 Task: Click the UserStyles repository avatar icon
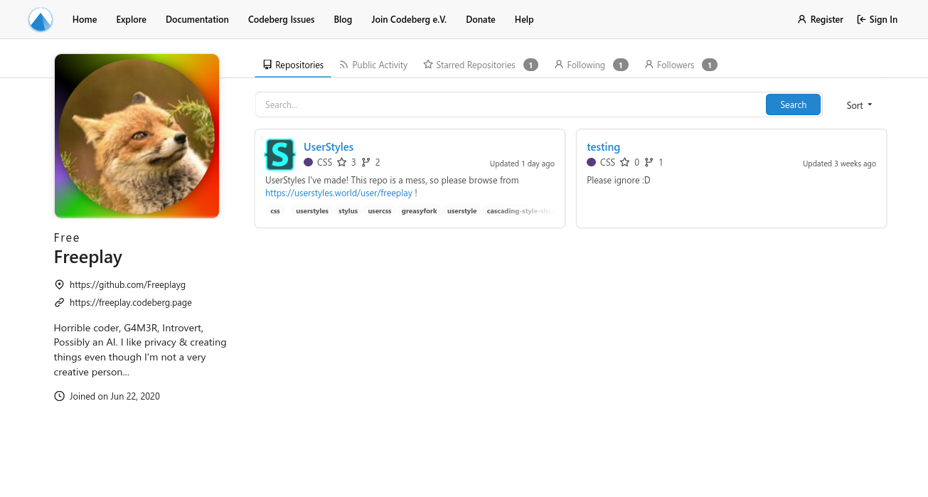279,154
